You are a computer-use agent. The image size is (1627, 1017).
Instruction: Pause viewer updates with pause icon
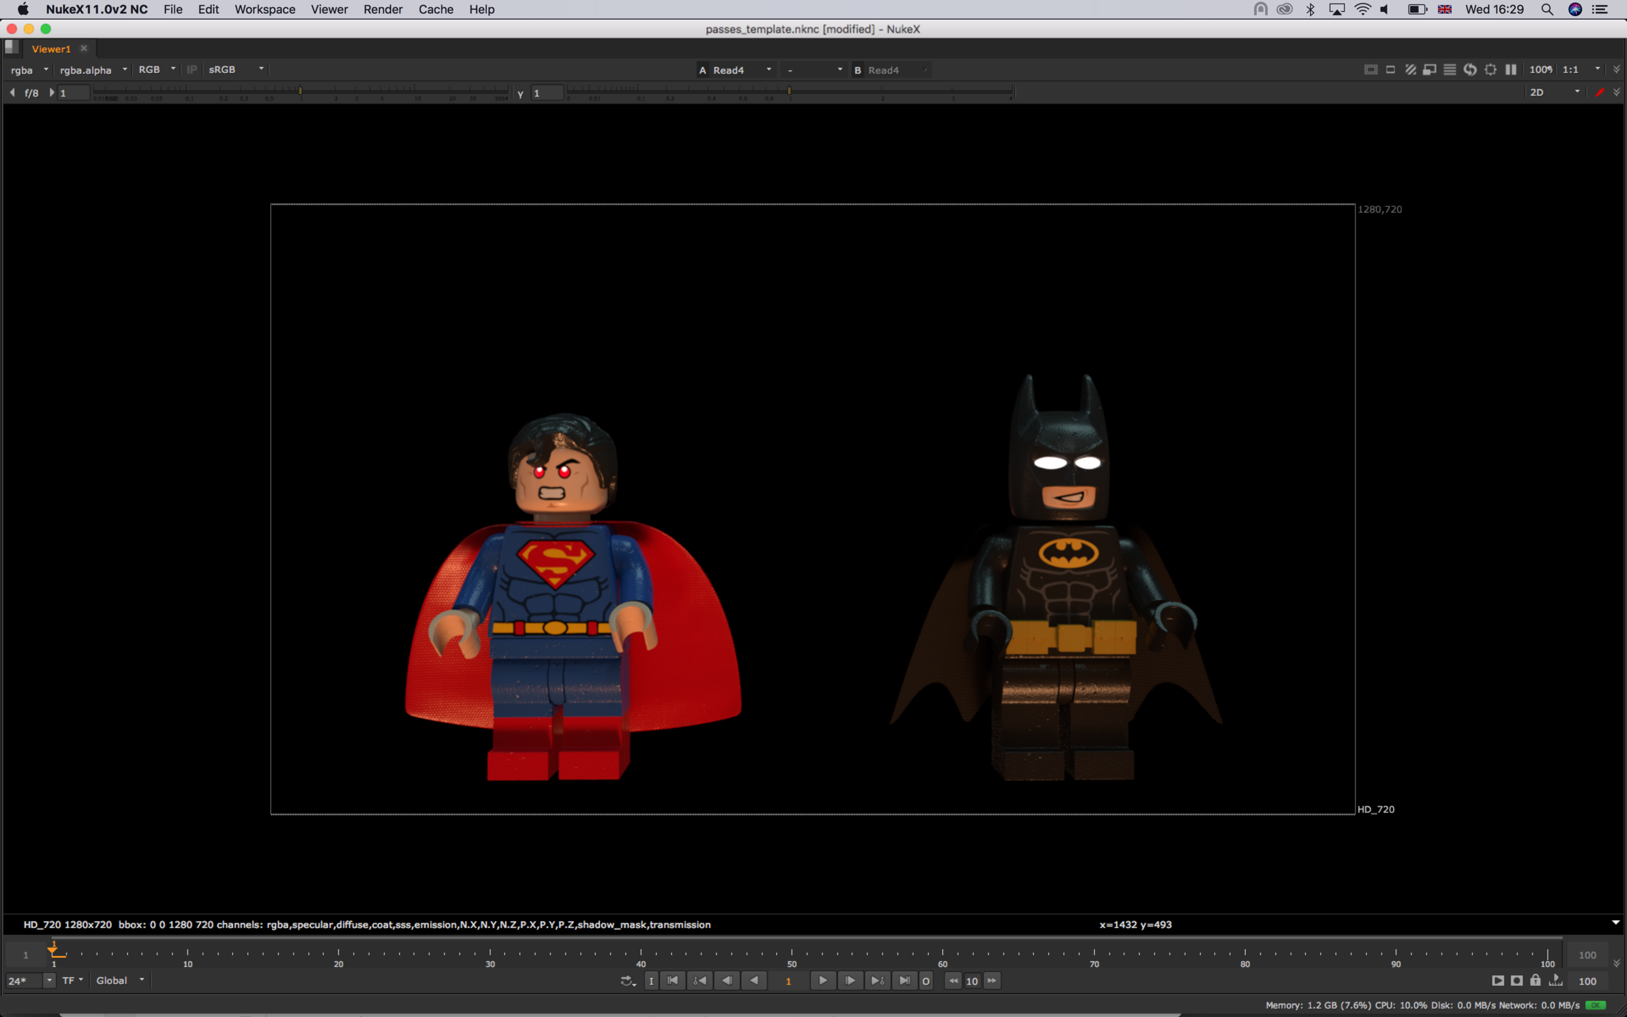point(1511,70)
